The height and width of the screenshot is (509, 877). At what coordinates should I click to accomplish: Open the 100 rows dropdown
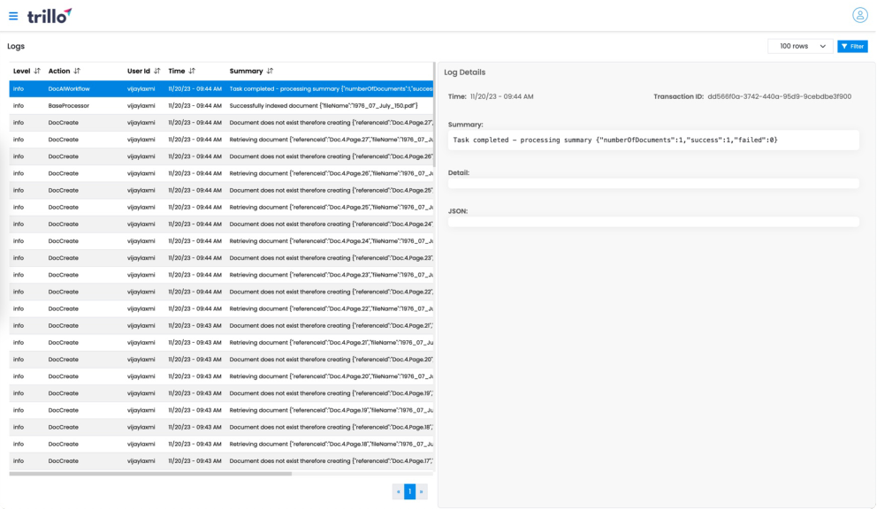800,47
